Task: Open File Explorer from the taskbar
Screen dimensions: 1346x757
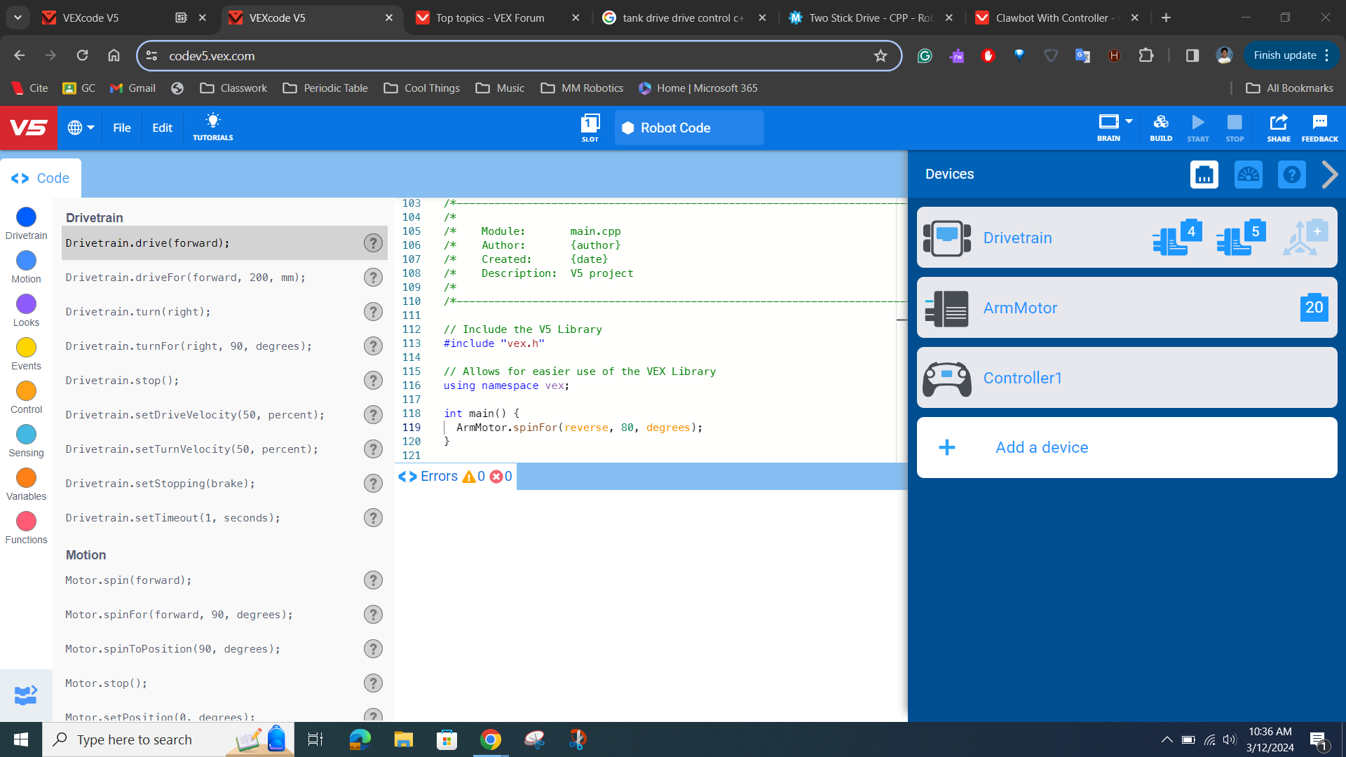Action: pos(404,739)
